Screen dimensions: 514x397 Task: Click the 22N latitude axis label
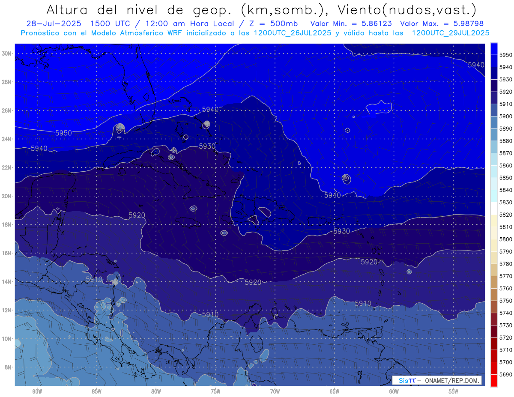[6, 167]
